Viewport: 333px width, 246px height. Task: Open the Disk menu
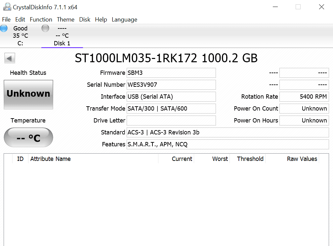[x=85, y=20]
